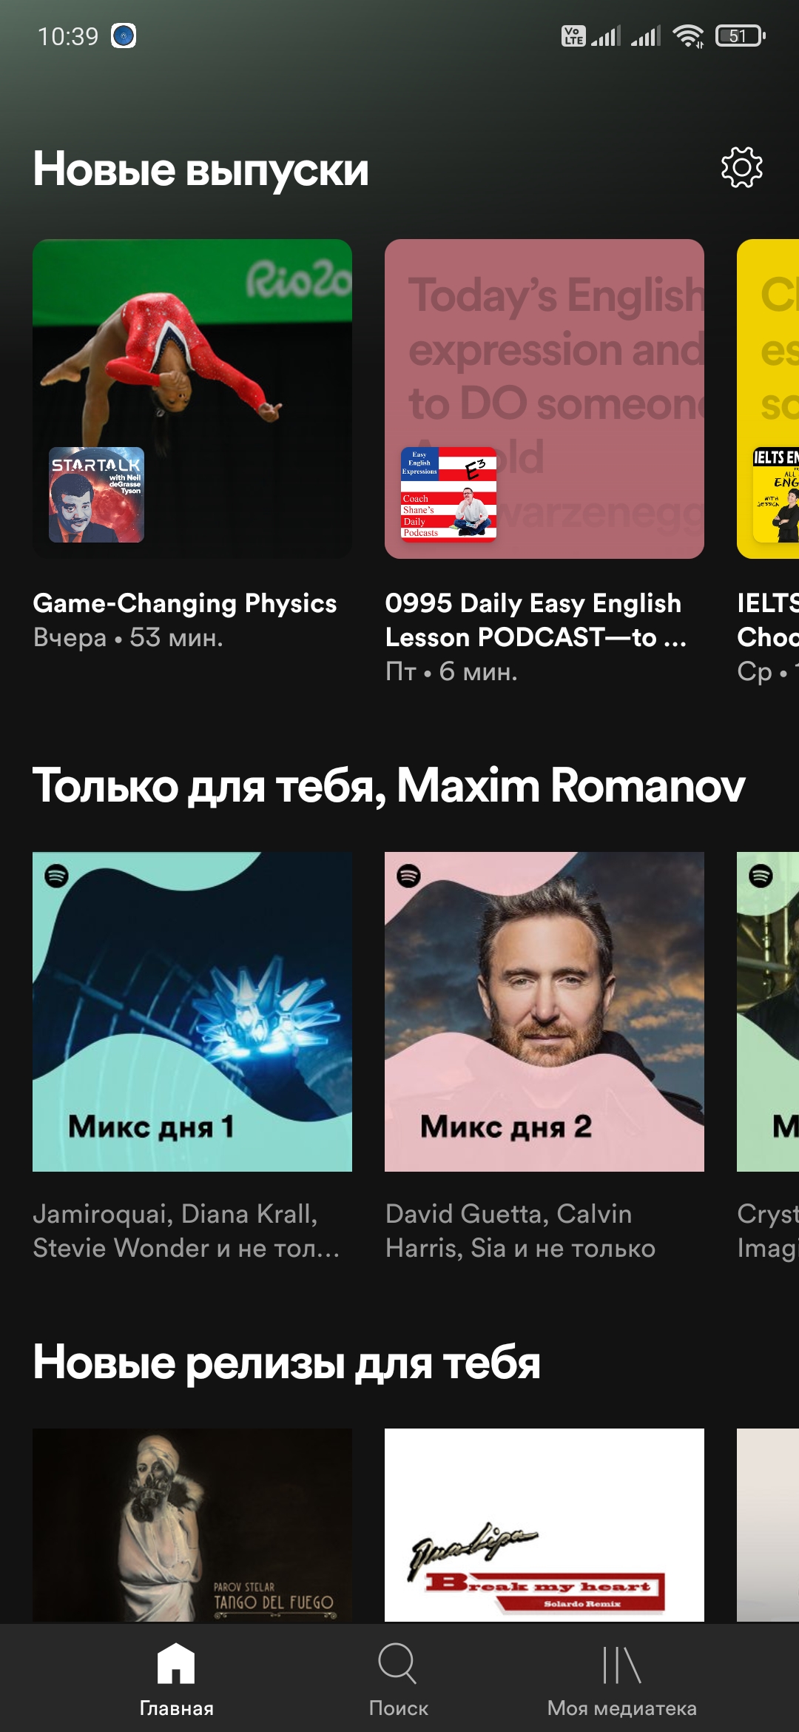This screenshot has height=1732, width=799.
Task: Tap Spotify logo on Микс дня 2
Action: (x=409, y=876)
